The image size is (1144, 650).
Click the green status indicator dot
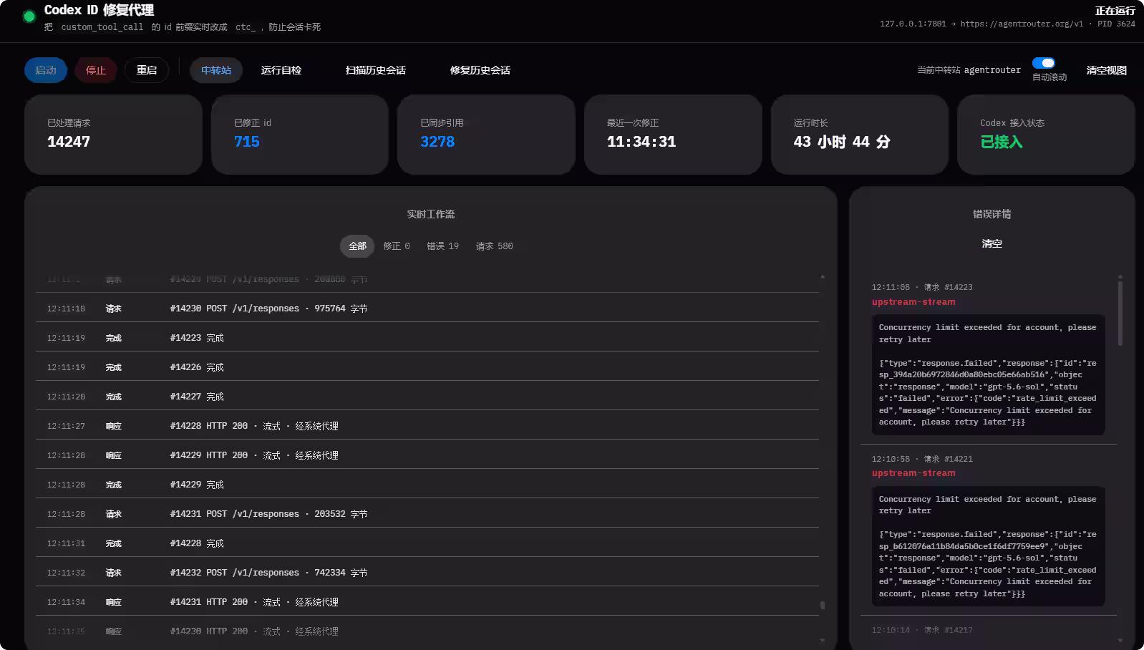click(x=29, y=16)
